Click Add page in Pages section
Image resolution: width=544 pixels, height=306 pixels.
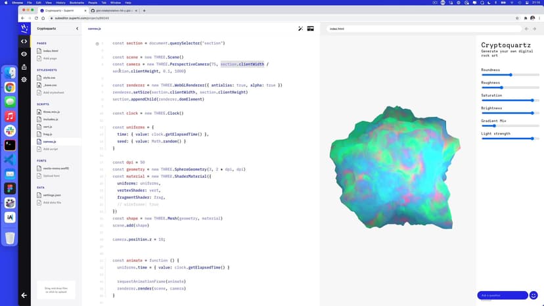[50, 58]
